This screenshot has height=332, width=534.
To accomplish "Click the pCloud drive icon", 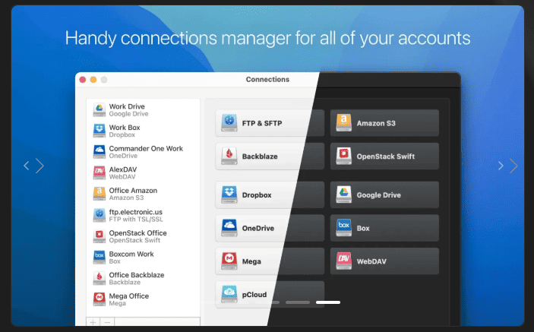I will click(x=229, y=294).
